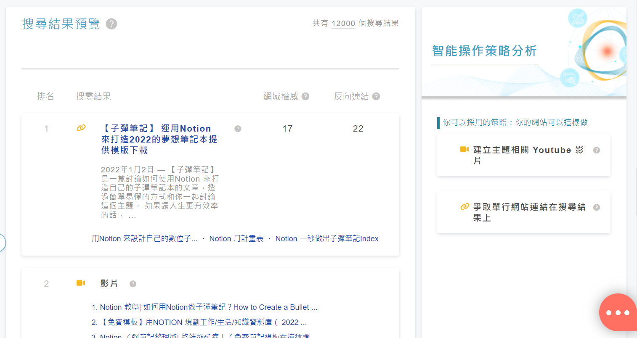Click link icon in 爭取單行網站連結 card

[x=464, y=206]
